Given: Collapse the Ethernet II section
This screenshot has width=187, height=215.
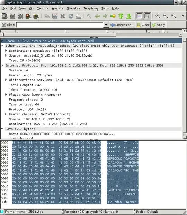Looking at the screenshot, I should pos(2,45).
